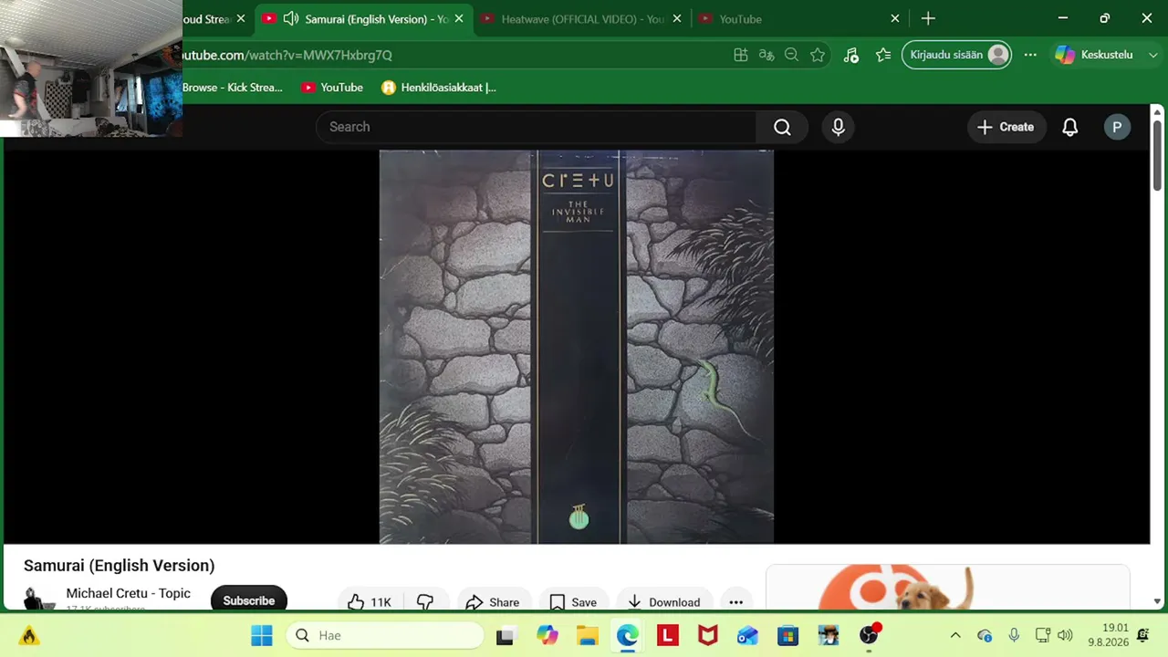This screenshot has height=657, width=1168.
Task: Click the advertisement thumbnail with puppy
Action: point(947,588)
